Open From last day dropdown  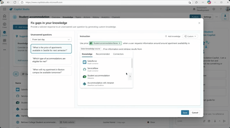pos(51,40)
